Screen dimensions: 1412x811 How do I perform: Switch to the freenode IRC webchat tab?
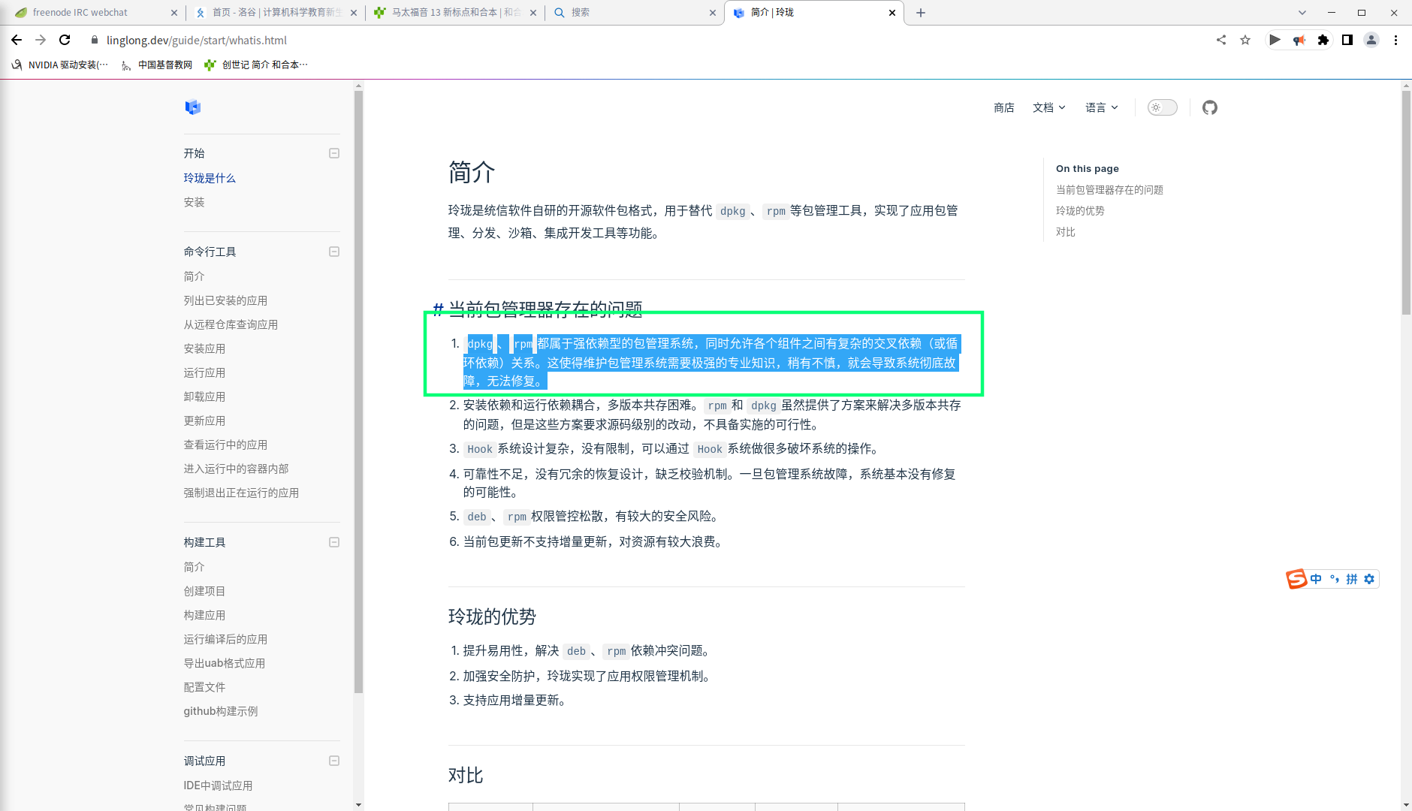pyautogui.click(x=90, y=13)
